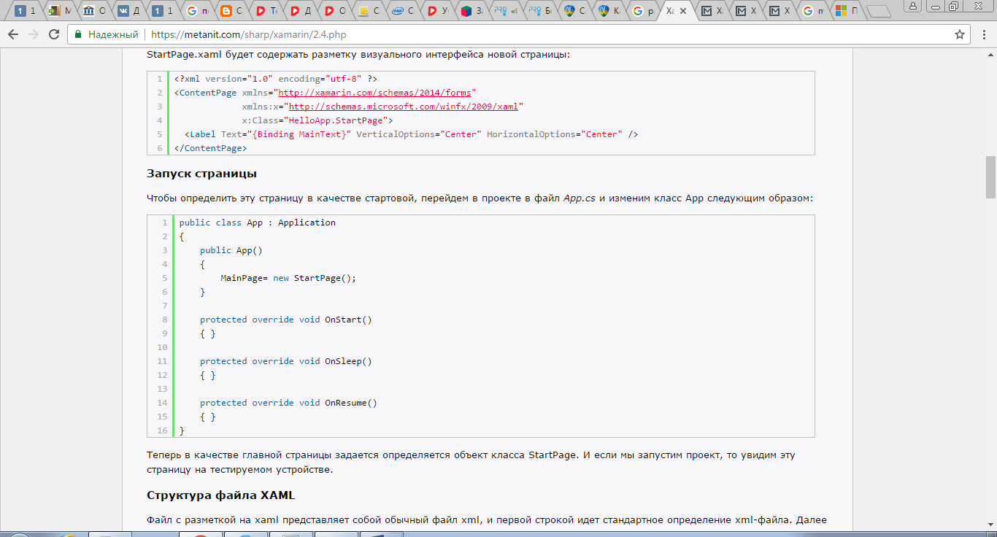Screen dimensions: 997x537
Task: Open a new tab with the blank tab button
Action: 879,11
